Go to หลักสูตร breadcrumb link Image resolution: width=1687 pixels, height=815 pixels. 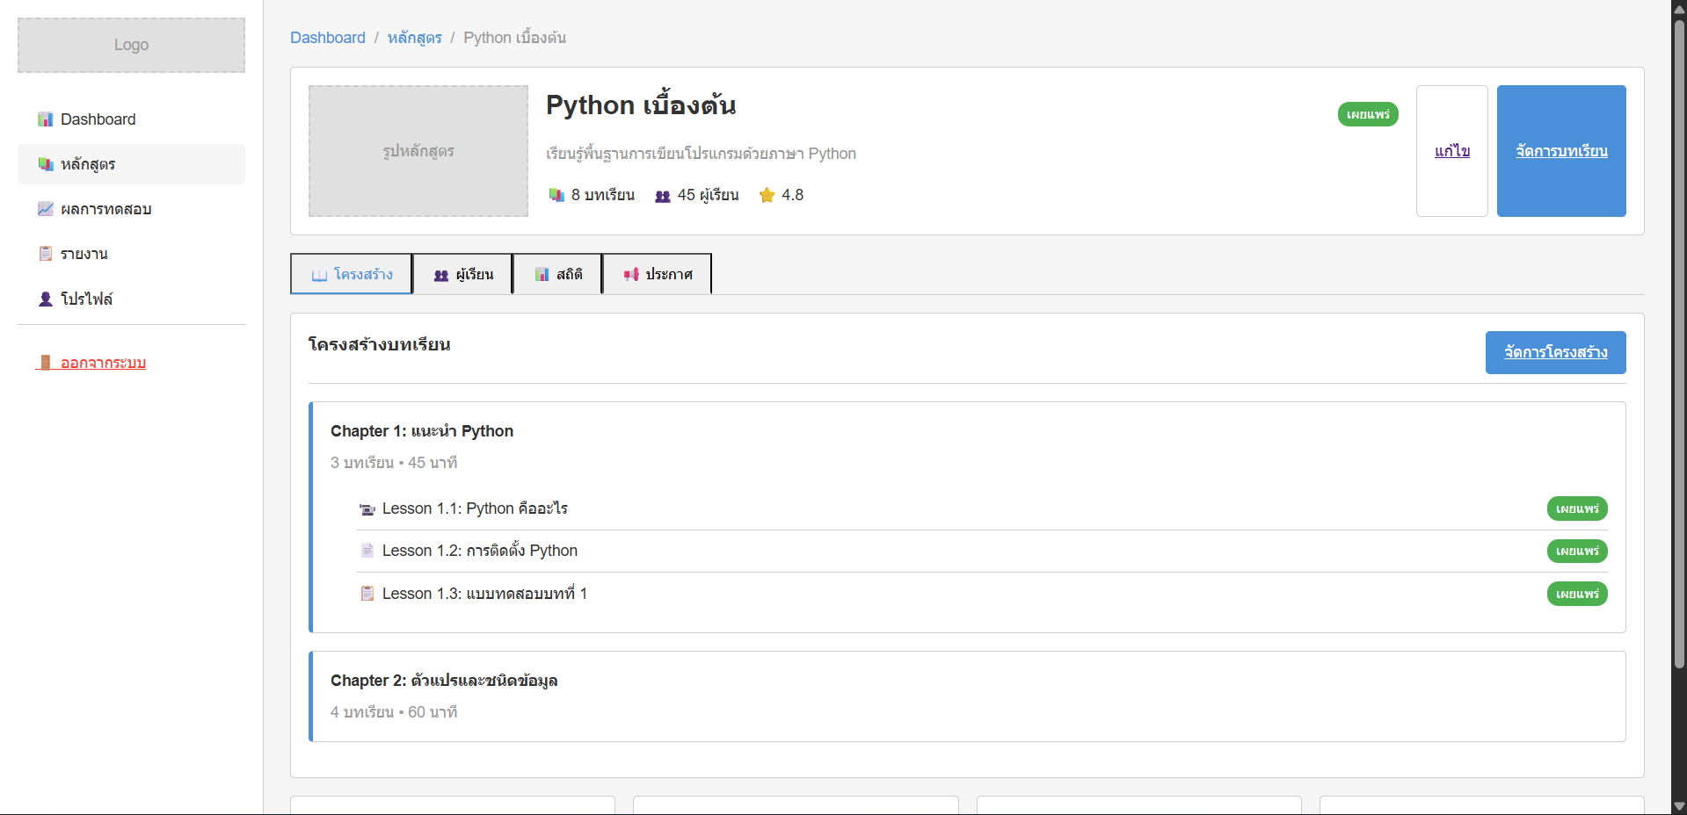414,38
